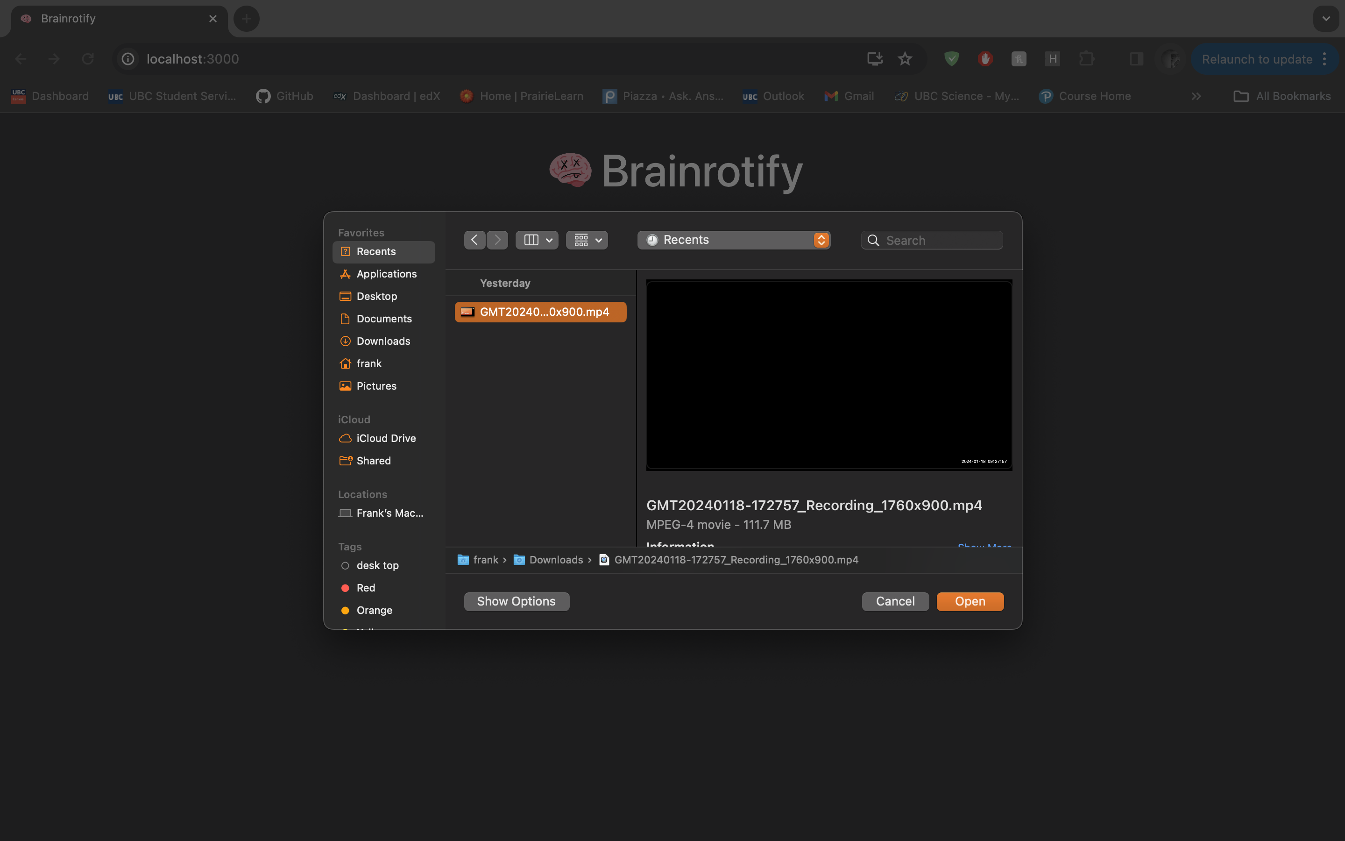Filter by the Red tag
This screenshot has height=841, width=1345.
(x=366, y=588)
